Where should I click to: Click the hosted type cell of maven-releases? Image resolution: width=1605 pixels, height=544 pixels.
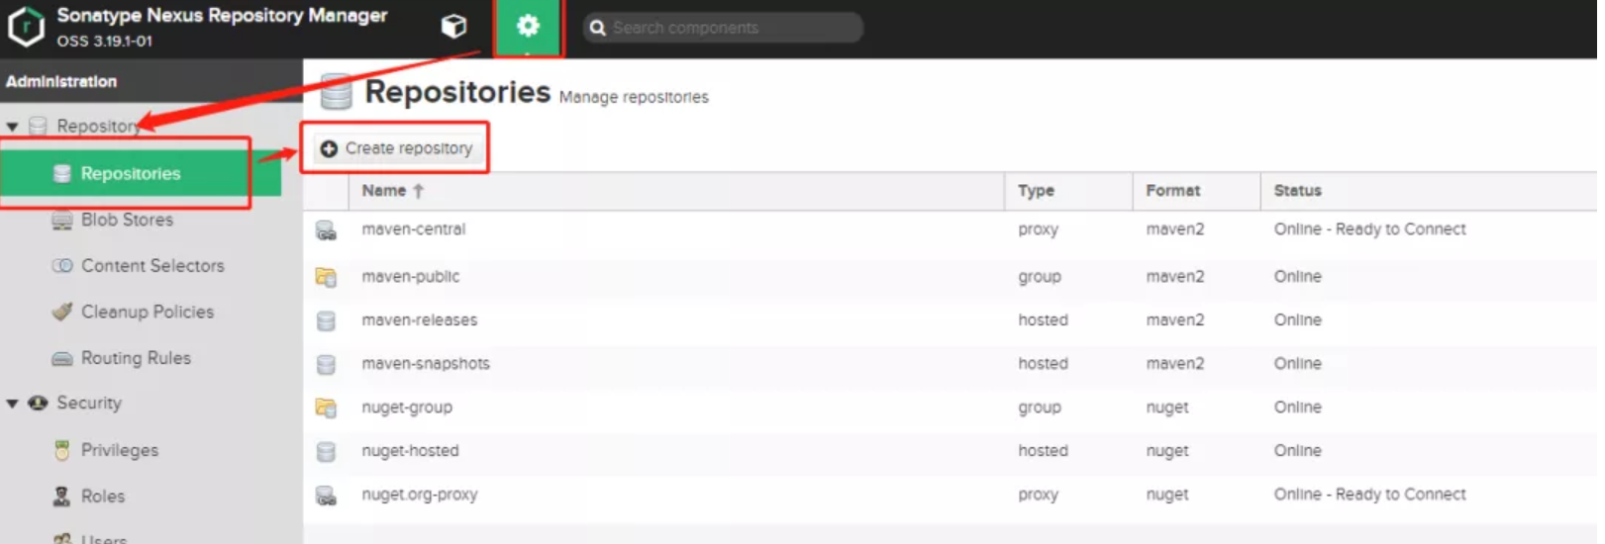(x=1043, y=320)
